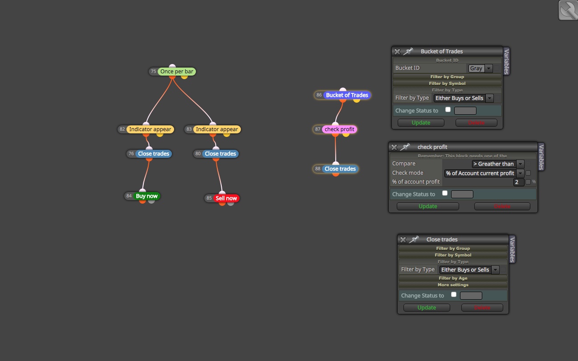The image size is (578, 361).
Task: Pick status color swatch in check profit
Action: [x=462, y=194]
